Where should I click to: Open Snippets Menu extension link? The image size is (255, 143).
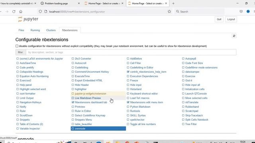83,120
